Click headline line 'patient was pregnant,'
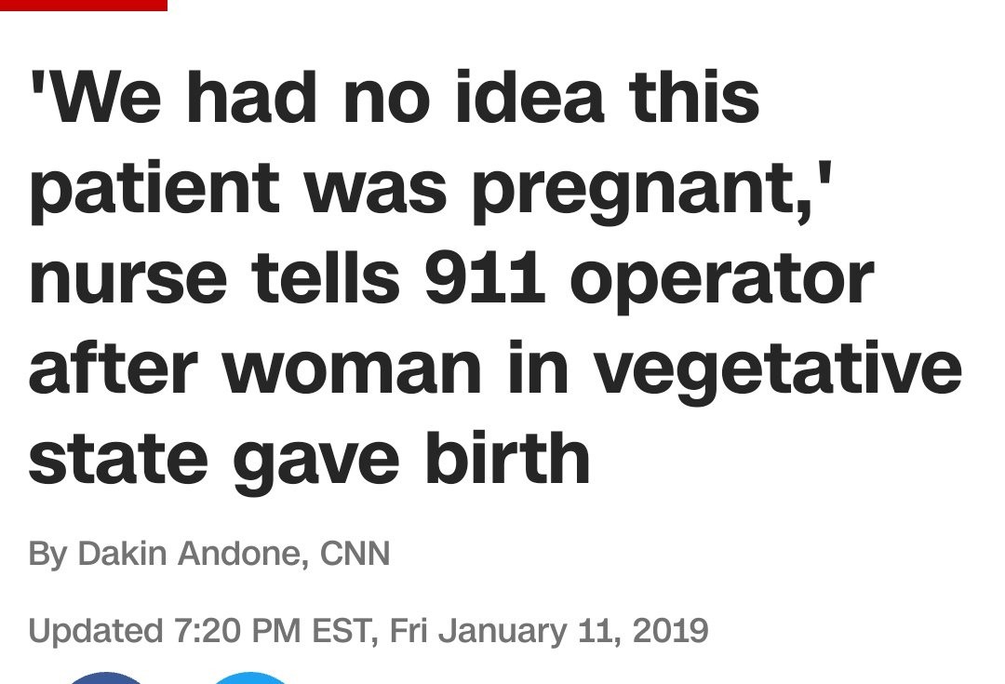This screenshot has width=1005, height=684. 431,192
